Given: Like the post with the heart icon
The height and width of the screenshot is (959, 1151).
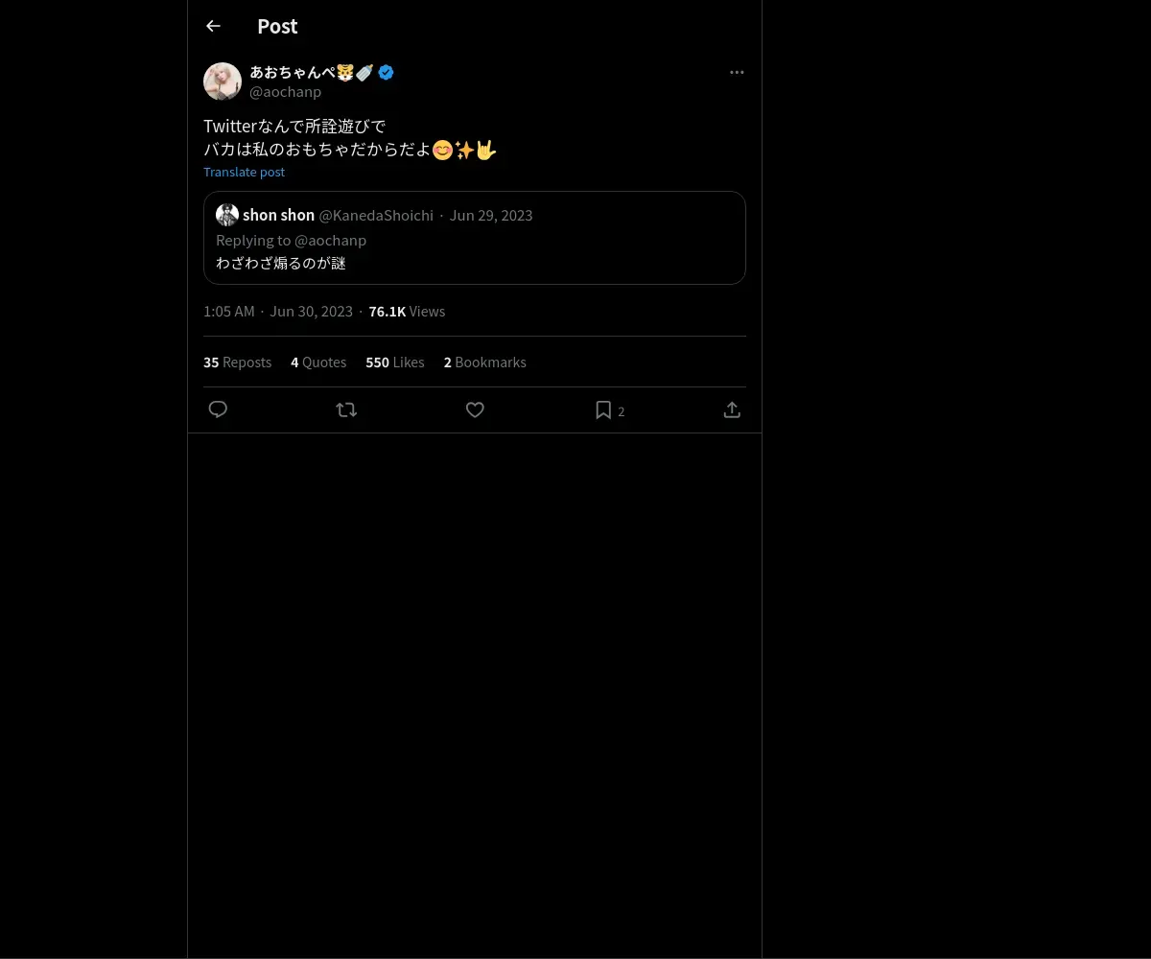Looking at the screenshot, I should [x=475, y=409].
